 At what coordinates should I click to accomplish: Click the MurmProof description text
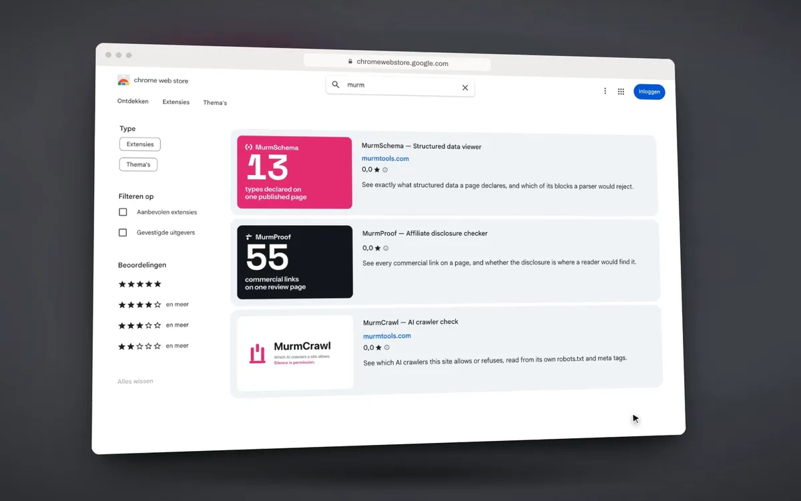(x=499, y=263)
